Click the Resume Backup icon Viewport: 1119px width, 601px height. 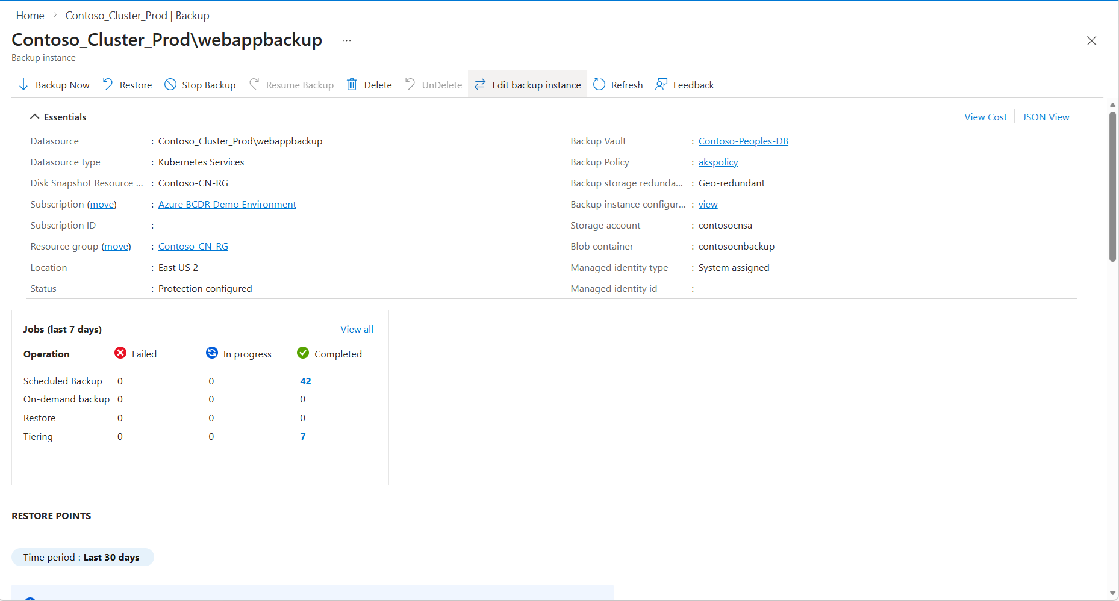pyautogui.click(x=254, y=84)
